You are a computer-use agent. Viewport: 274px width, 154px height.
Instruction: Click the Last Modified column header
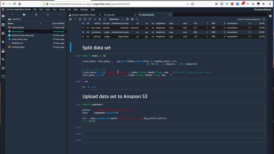(x=58, y=24)
